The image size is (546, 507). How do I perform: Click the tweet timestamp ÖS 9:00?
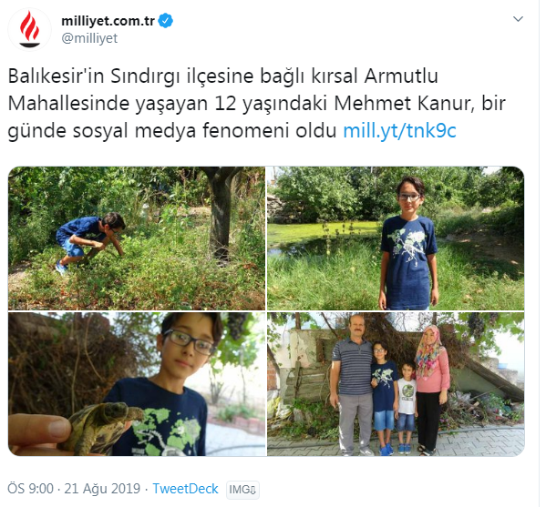[31, 489]
